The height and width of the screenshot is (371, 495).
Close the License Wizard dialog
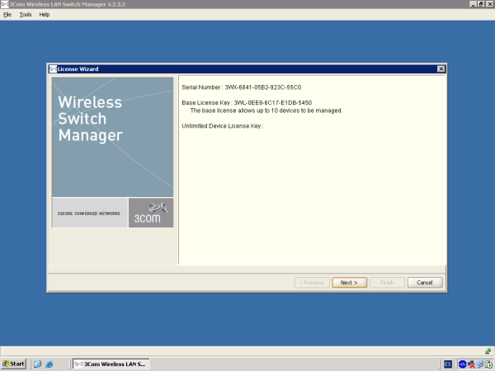441,68
